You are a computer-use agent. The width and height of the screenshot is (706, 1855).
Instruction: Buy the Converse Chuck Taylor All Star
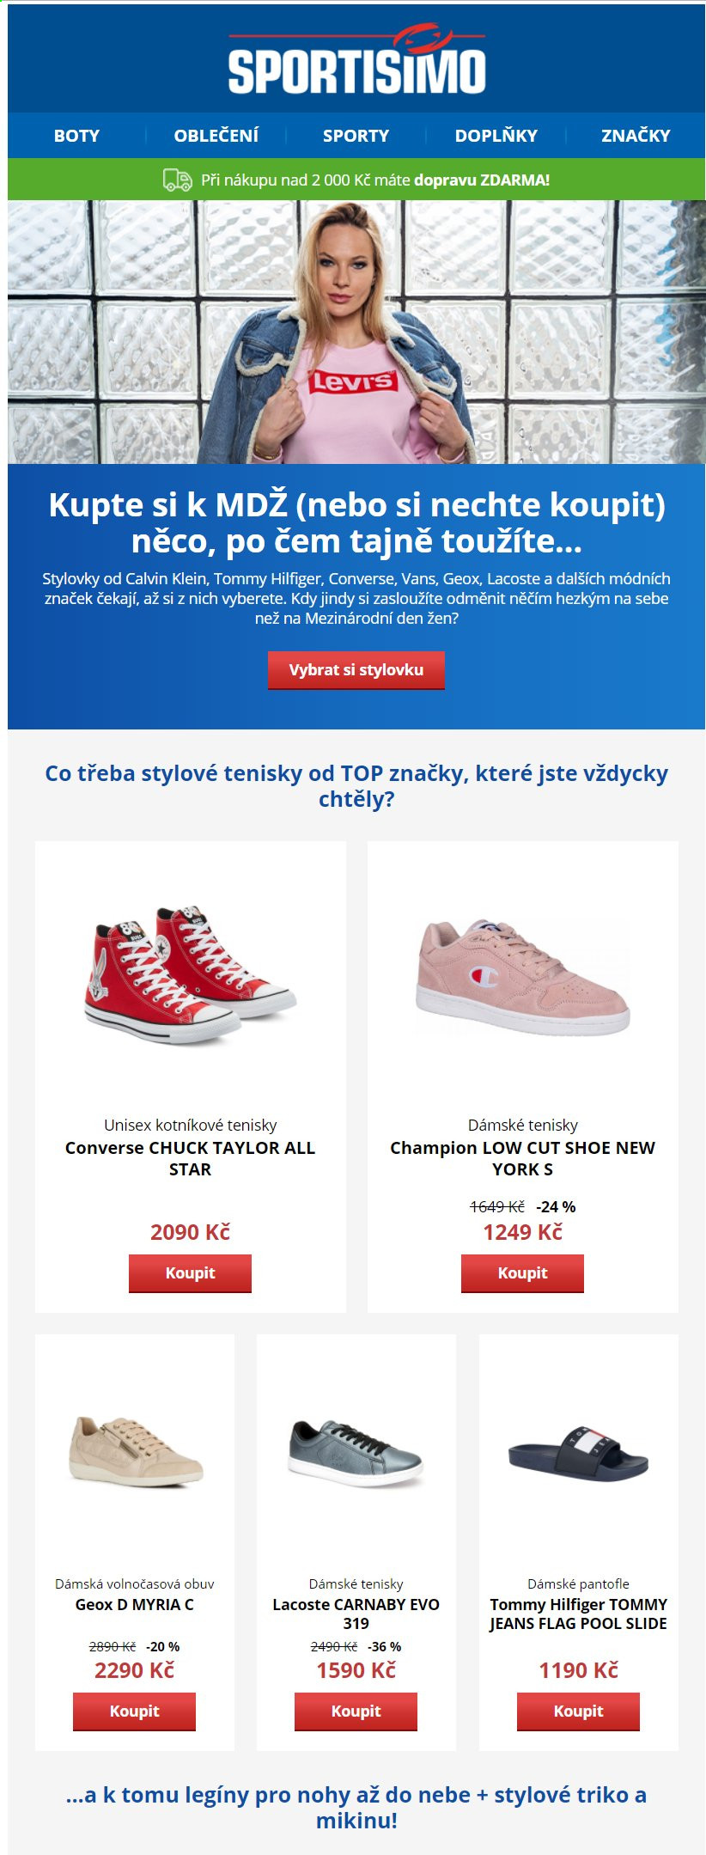(191, 1273)
